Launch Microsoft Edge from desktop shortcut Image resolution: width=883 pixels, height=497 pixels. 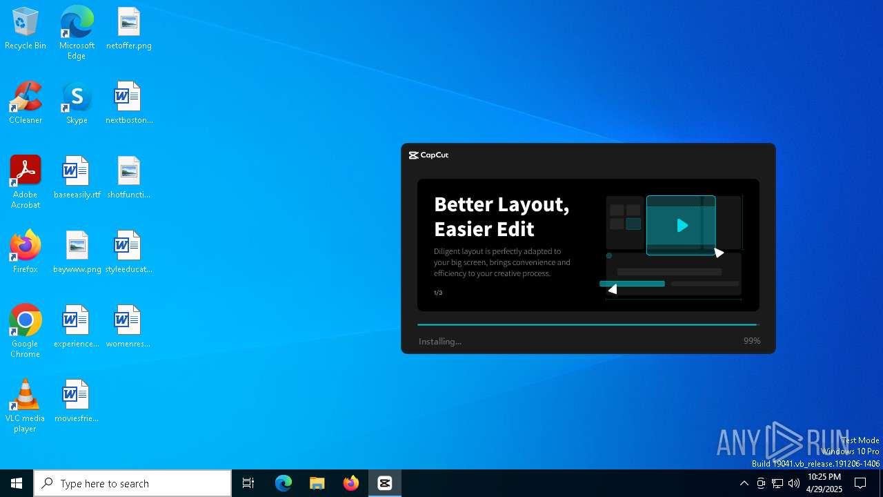pyautogui.click(x=77, y=33)
